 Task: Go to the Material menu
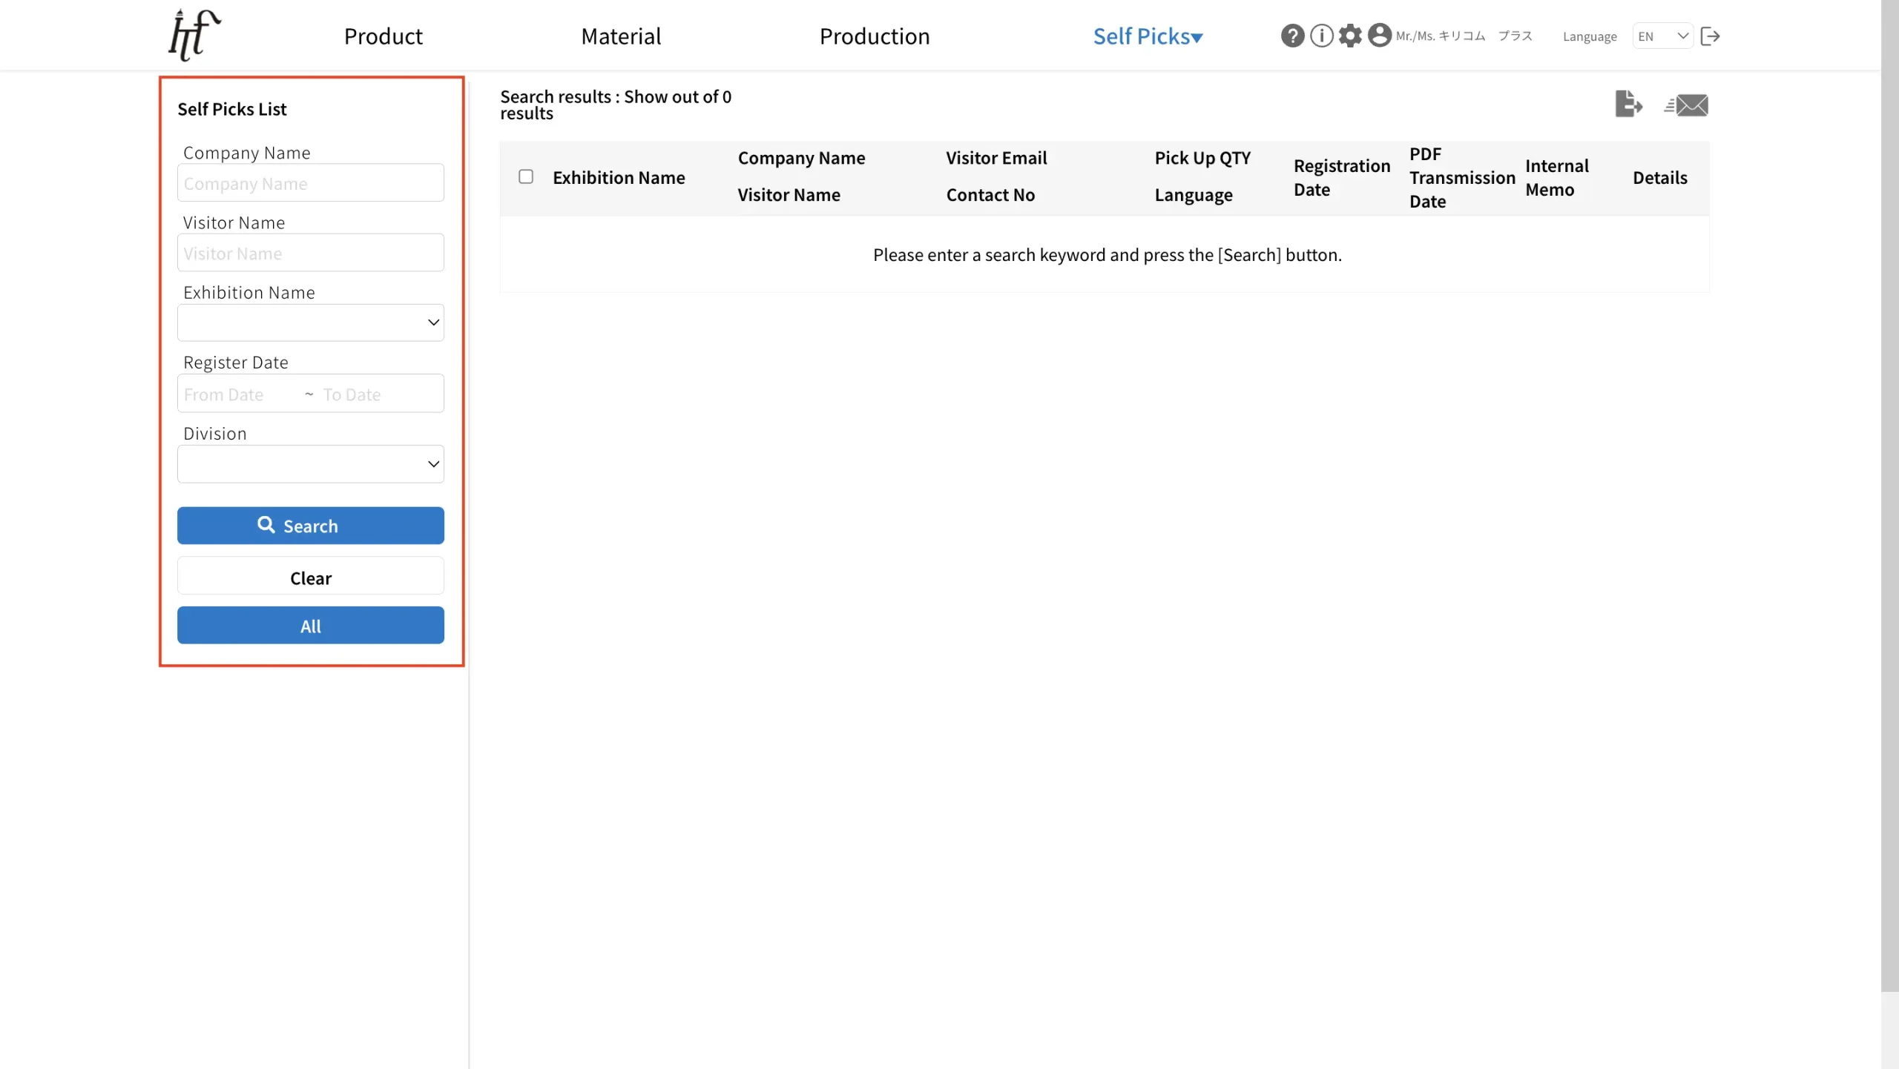coord(621,36)
